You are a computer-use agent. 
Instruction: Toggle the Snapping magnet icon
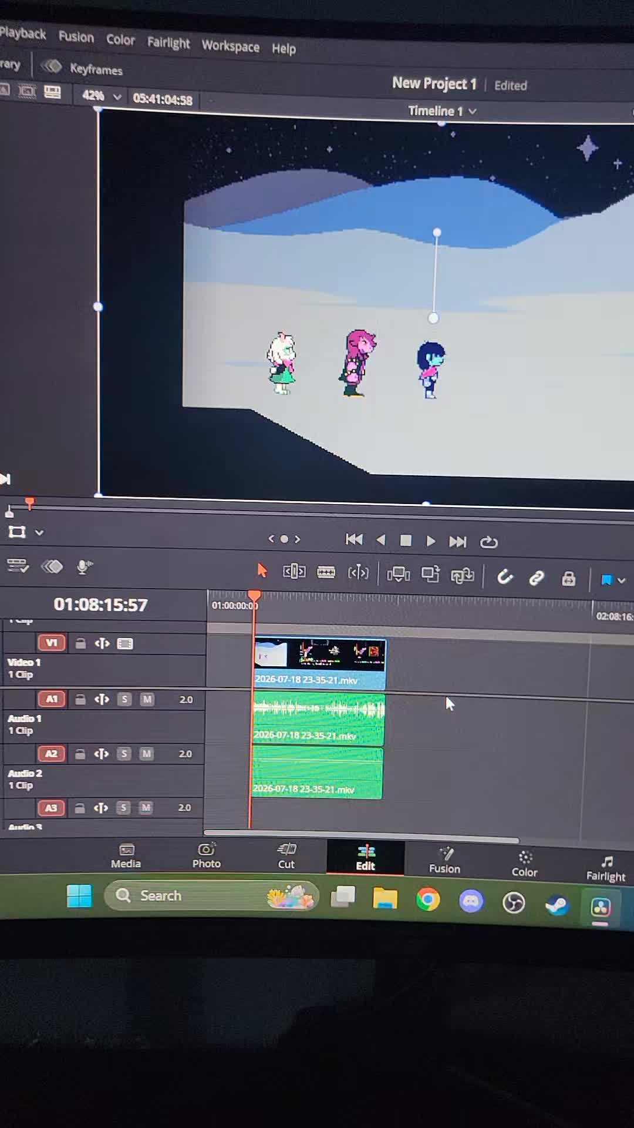tap(505, 577)
